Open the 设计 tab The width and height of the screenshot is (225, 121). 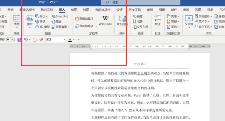pyautogui.click(x=120, y=10)
